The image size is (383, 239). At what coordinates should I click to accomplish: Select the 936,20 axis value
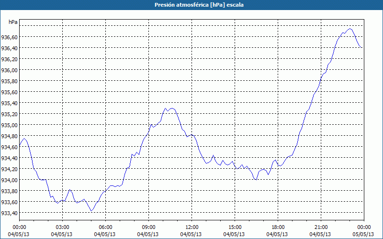9,59
